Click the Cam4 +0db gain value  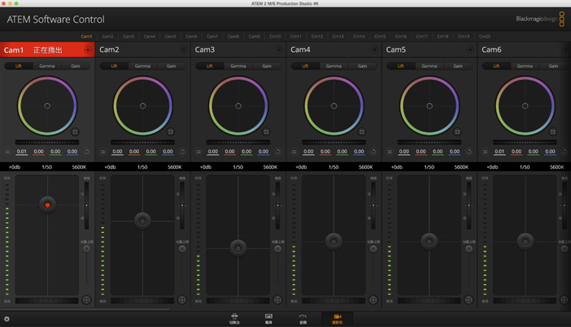coord(301,167)
